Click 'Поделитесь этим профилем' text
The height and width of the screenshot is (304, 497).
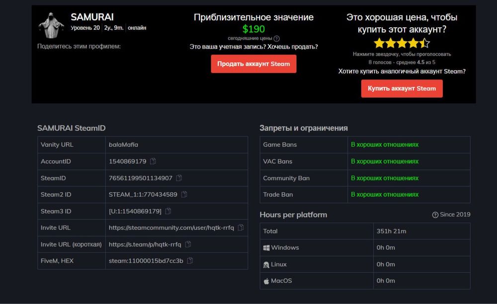79,46
